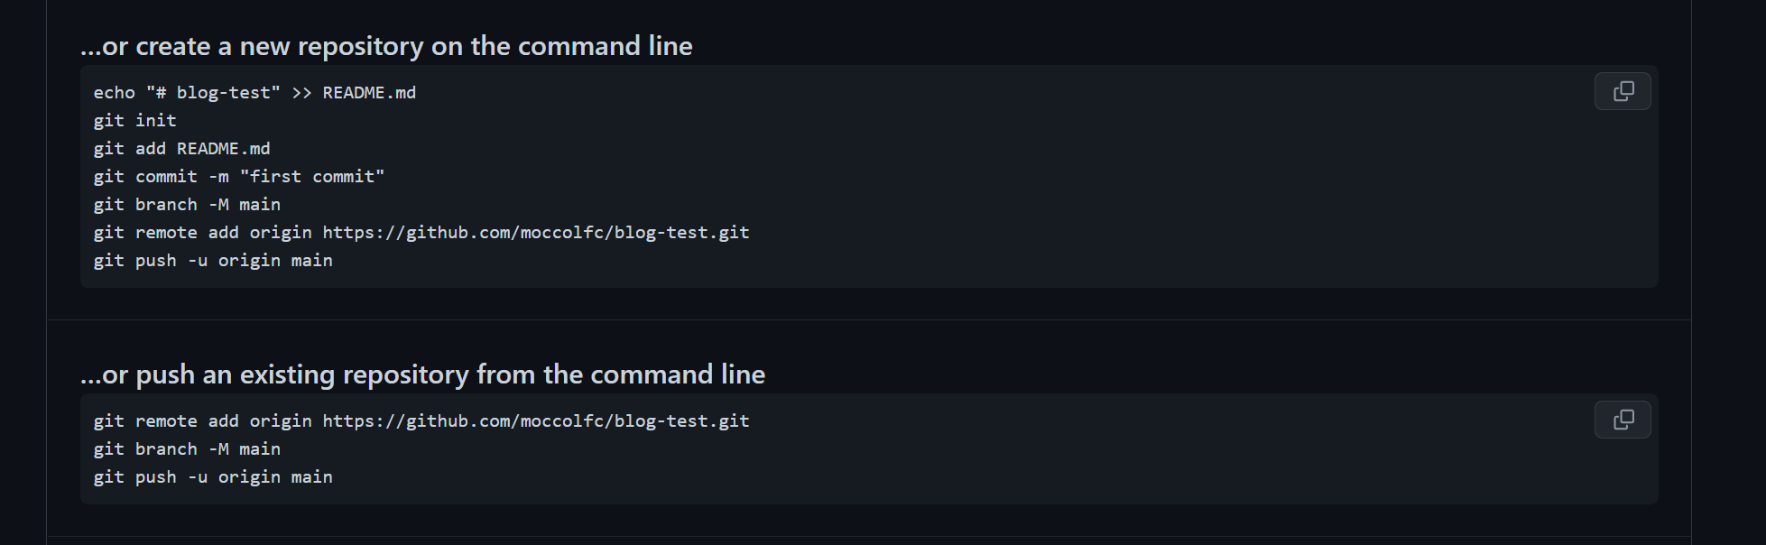
Task: Click 'git push -u origin main' in second block
Action: coord(213,477)
